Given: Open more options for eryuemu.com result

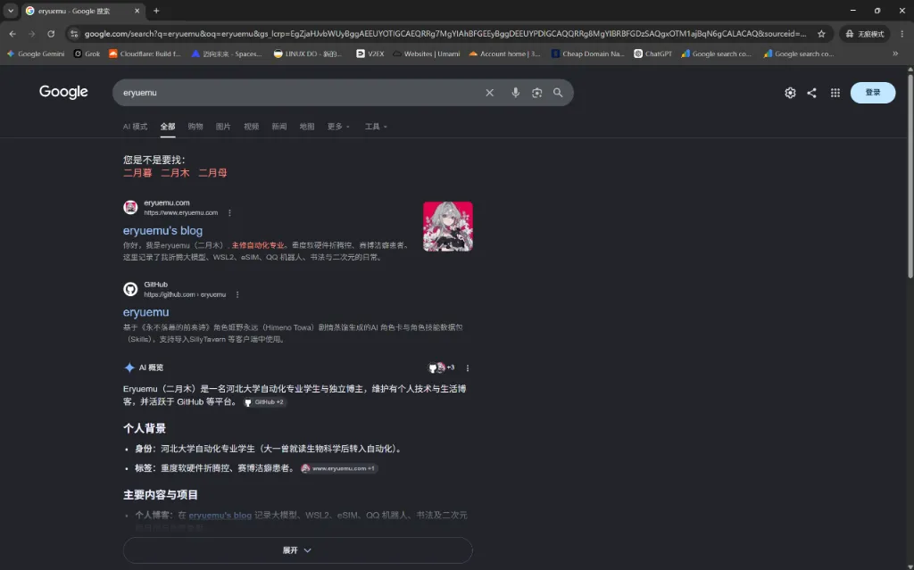Looking at the screenshot, I should [229, 212].
